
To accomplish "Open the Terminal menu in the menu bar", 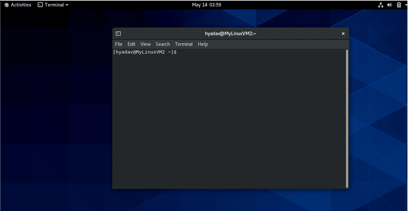I will tap(184, 44).
